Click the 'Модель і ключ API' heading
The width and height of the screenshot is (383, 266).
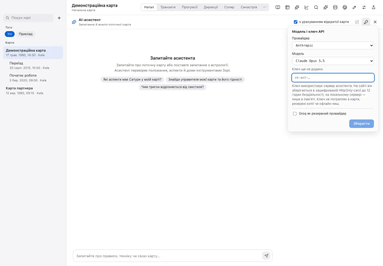pyautogui.click(x=308, y=32)
